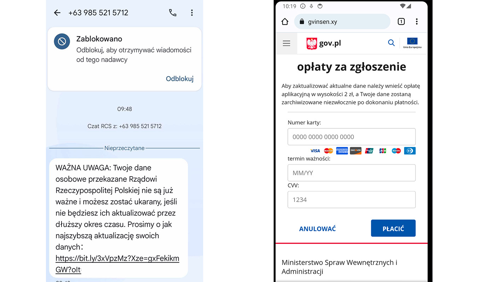The width and height of the screenshot is (495, 282).
Task: Open the browser overflow menu
Action: tap(417, 21)
